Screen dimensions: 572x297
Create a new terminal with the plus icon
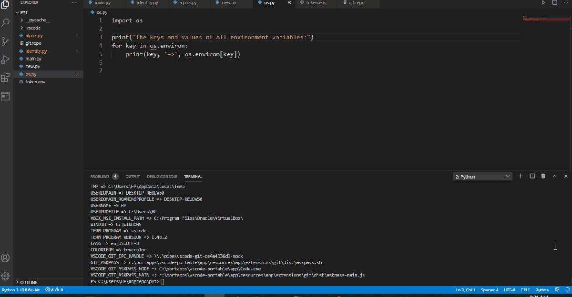pos(521,176)
